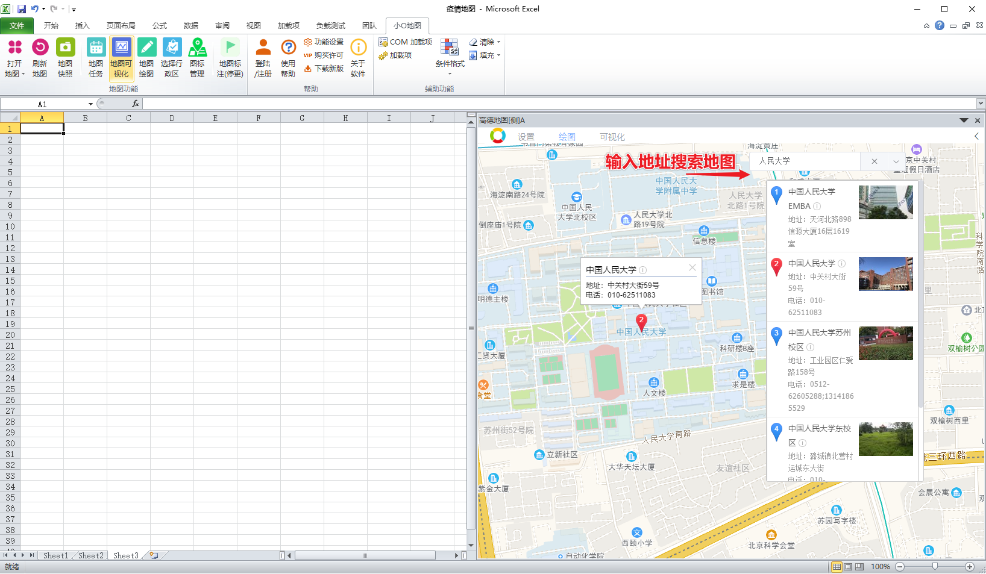Open the COM 加载项 dialog
The width and height of the screenshot is (986, 574).
click(x=406, y=42)
